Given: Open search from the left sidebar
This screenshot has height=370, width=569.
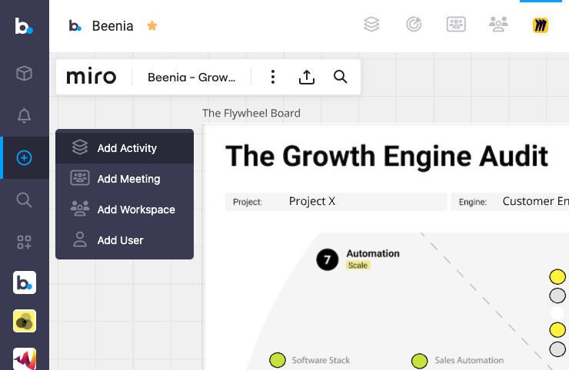Looking at the screenshot, I should tap(24, 200).
